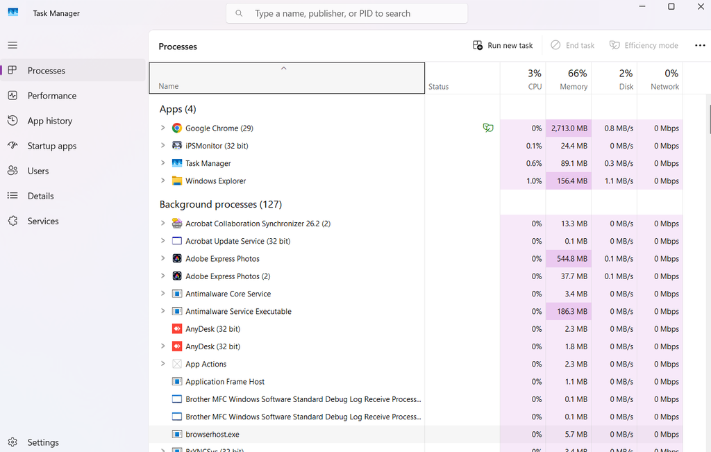
Task: Go to the Details page
Action: point(73,196)
